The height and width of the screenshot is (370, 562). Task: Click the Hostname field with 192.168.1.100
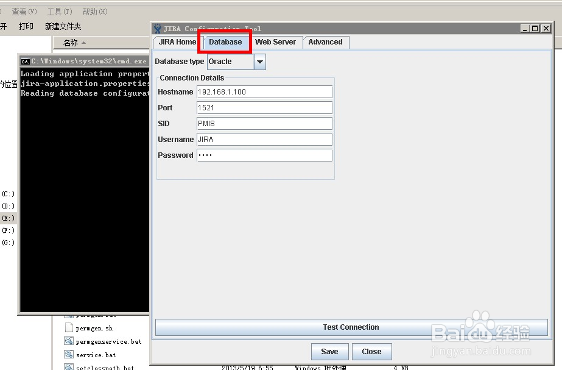click(x=264, y=92)
